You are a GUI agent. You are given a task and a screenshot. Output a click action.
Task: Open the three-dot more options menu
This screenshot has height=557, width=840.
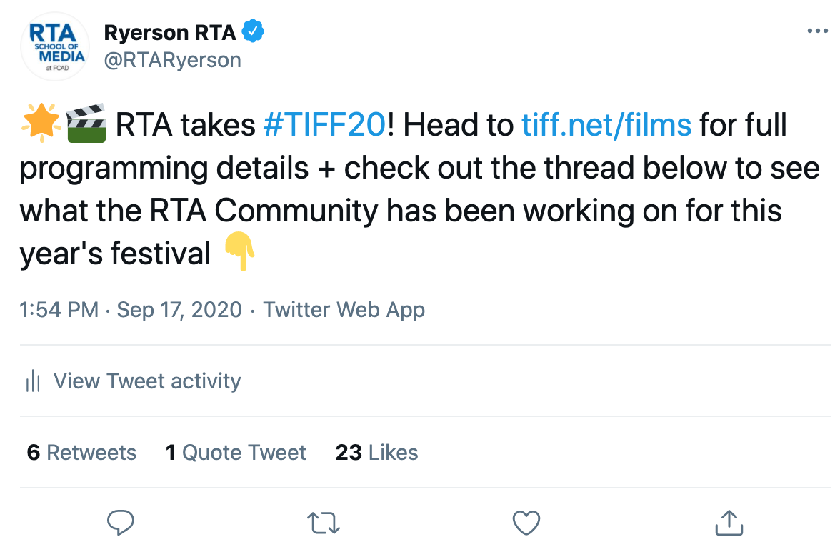(x=817, y=31)
